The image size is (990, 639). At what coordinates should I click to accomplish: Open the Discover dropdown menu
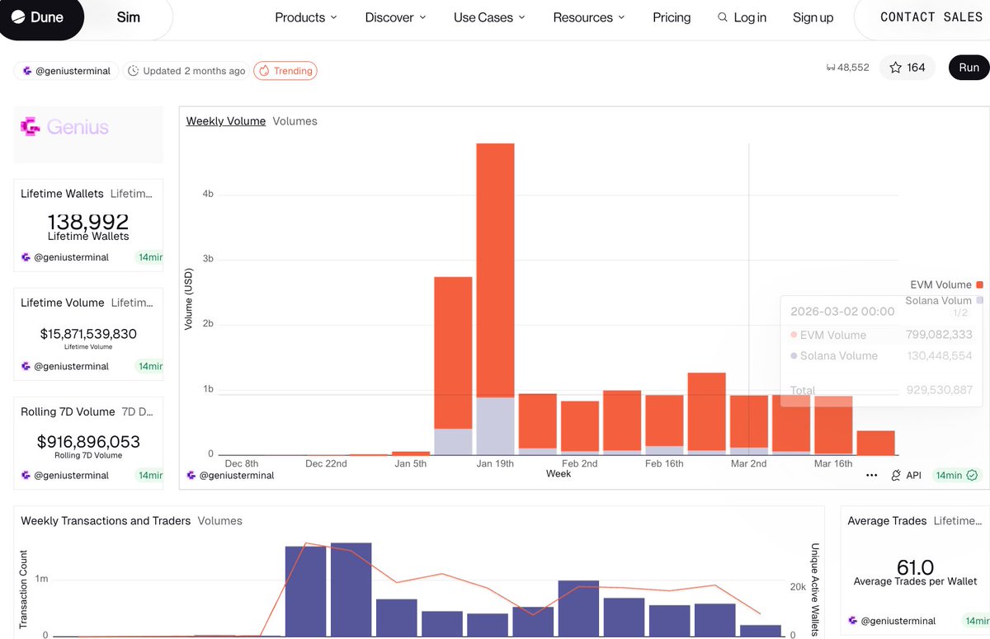coord(395,17)
